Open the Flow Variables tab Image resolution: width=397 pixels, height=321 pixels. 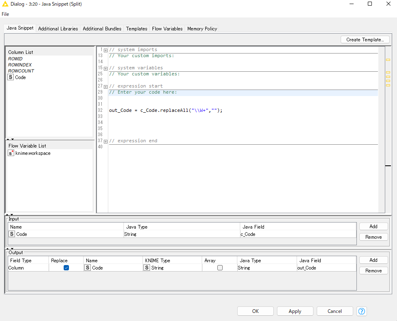(x=167, y=29)
